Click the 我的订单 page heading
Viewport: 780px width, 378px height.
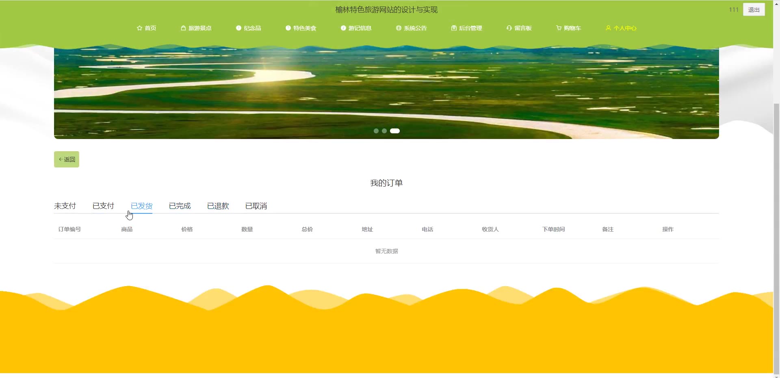click(386, 183)
